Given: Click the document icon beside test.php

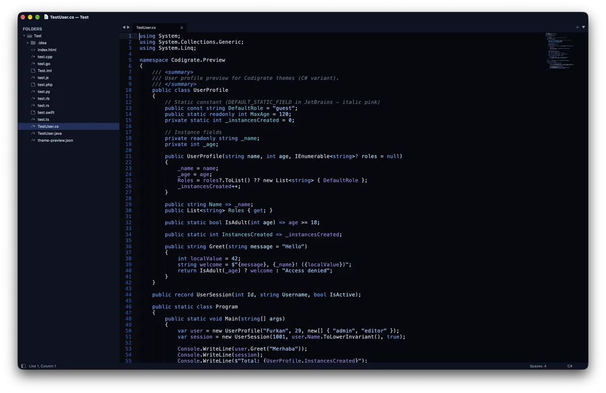Looking at the screenshot, I should pos(33,85).
